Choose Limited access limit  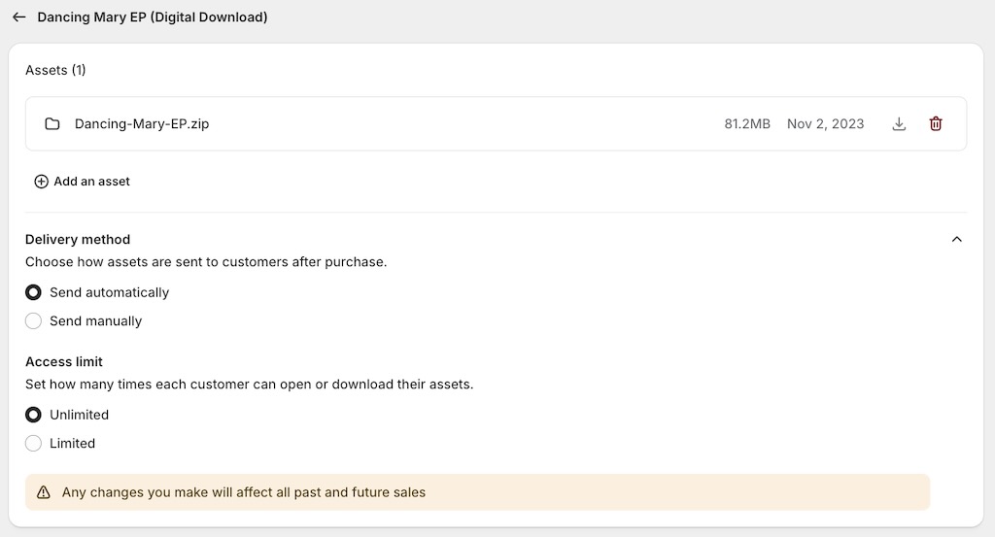[34, 443]
